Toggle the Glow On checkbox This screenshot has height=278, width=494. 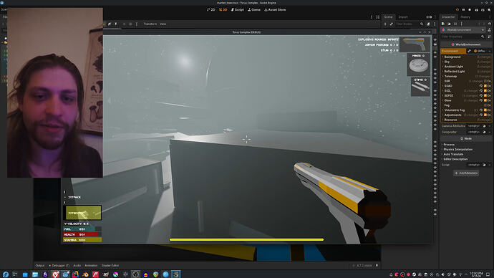[x=485, y=100]
